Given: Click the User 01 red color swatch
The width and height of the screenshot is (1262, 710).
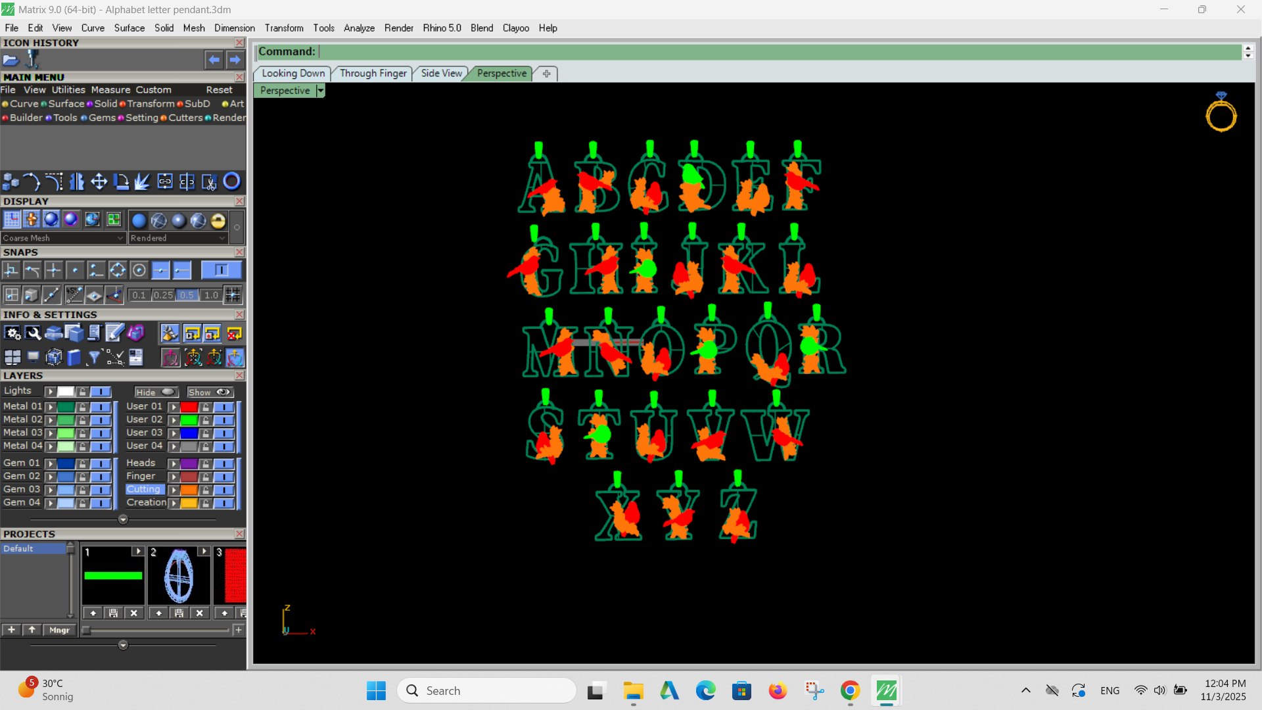Looking at the screenshot, I should (189, 407).
